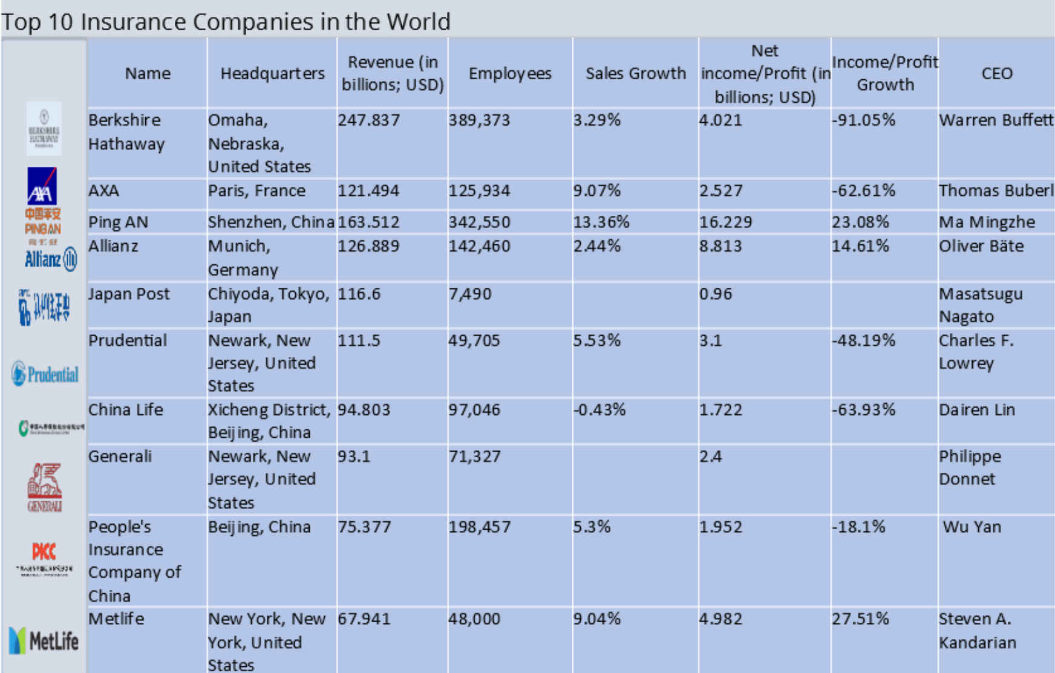Select the MetLife logo
The image size is (1055, 673).
click(45, 640)
